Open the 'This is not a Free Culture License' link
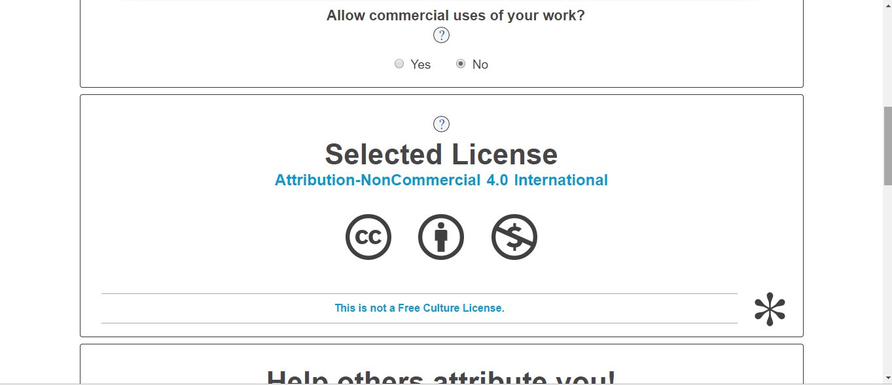Image resolution: width=892 pixels, height=385 pixels. tap(419, 308)
